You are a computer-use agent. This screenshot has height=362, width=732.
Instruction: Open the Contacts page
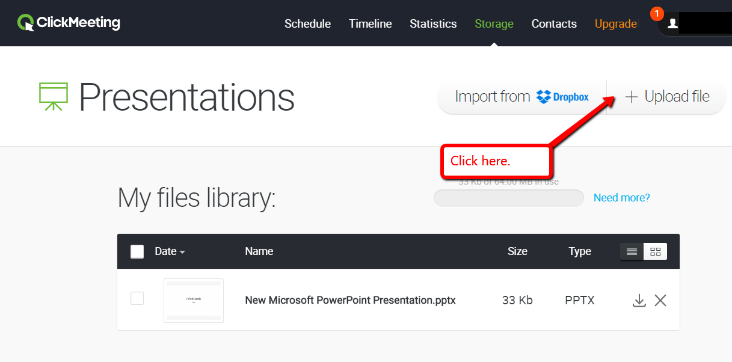tap(554, 24)
